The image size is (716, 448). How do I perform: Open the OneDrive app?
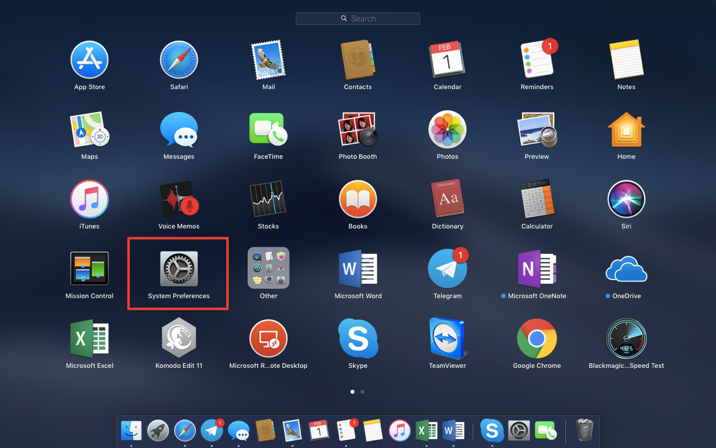click(627, 268)
